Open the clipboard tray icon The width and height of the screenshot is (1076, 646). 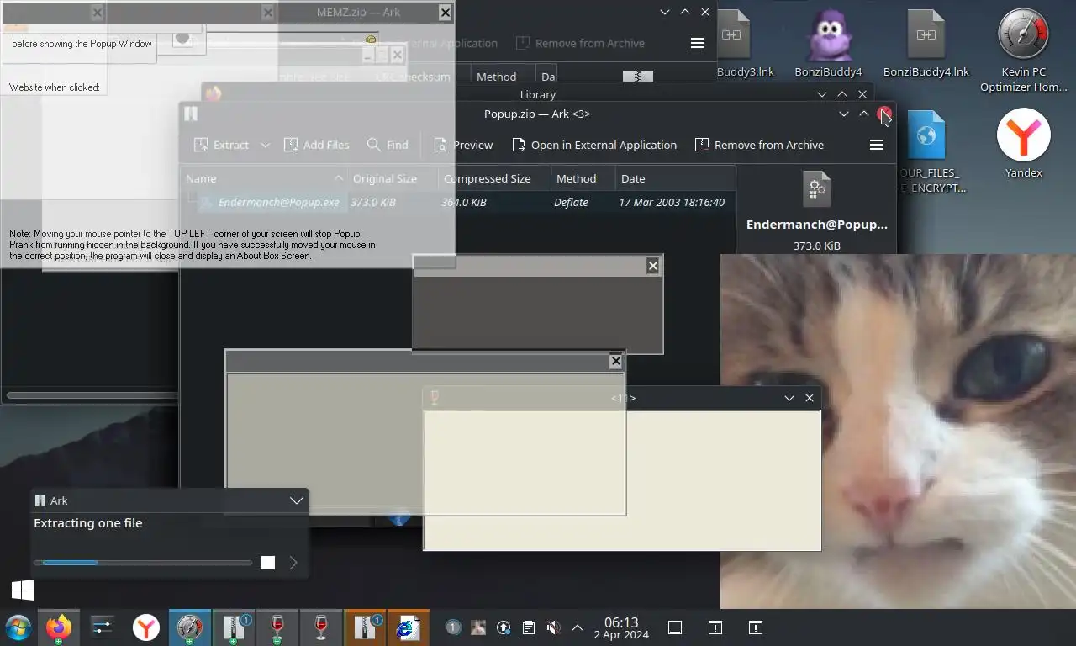(528, 627)
